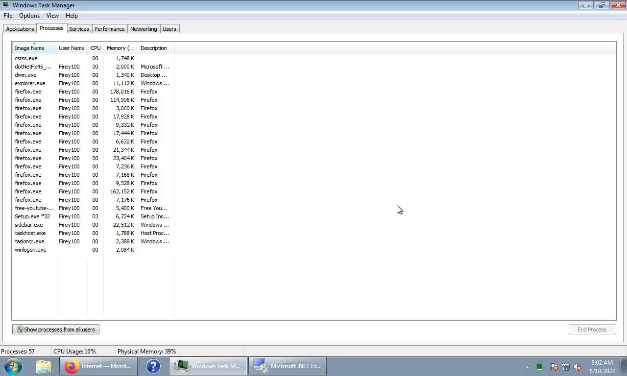The image size is (627, 376).
Task: Select the dotNetFx45_... process
Action: [x=93, y=67]
